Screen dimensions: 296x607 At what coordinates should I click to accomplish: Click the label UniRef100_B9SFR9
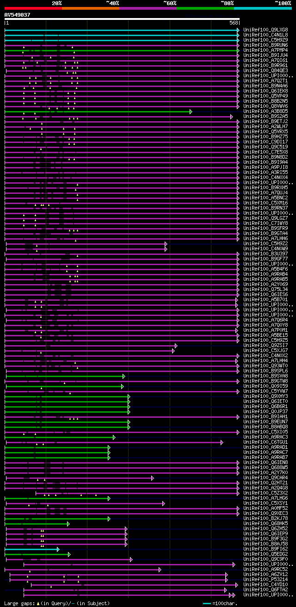pyautogui.click(x=265, y=228)
